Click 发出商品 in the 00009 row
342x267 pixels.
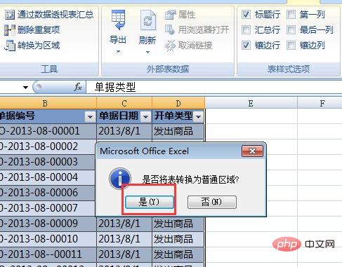click(173, 224)
